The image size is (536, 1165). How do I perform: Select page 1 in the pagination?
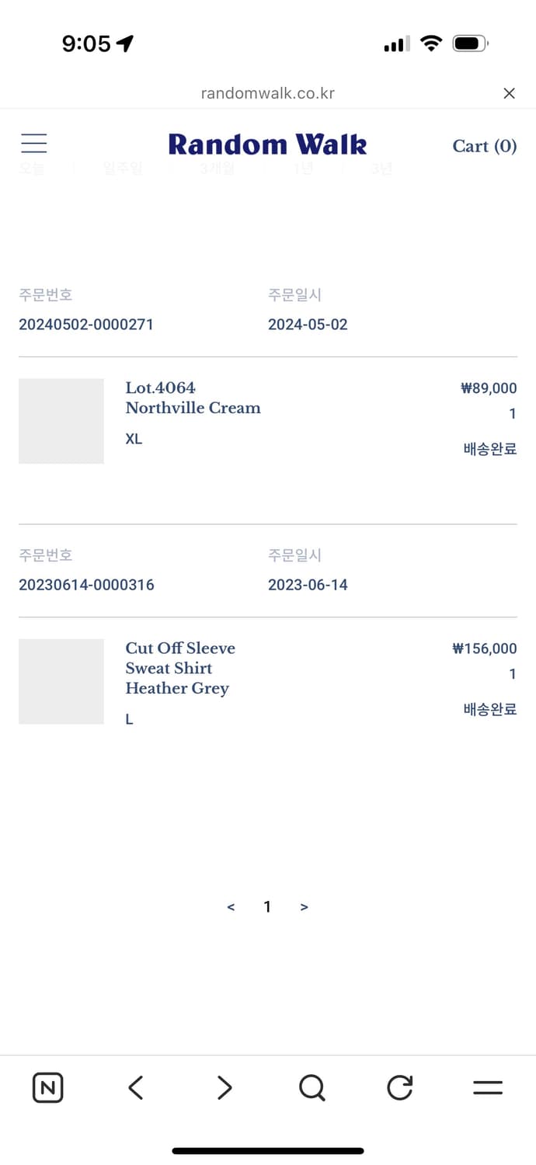[267, 906]
